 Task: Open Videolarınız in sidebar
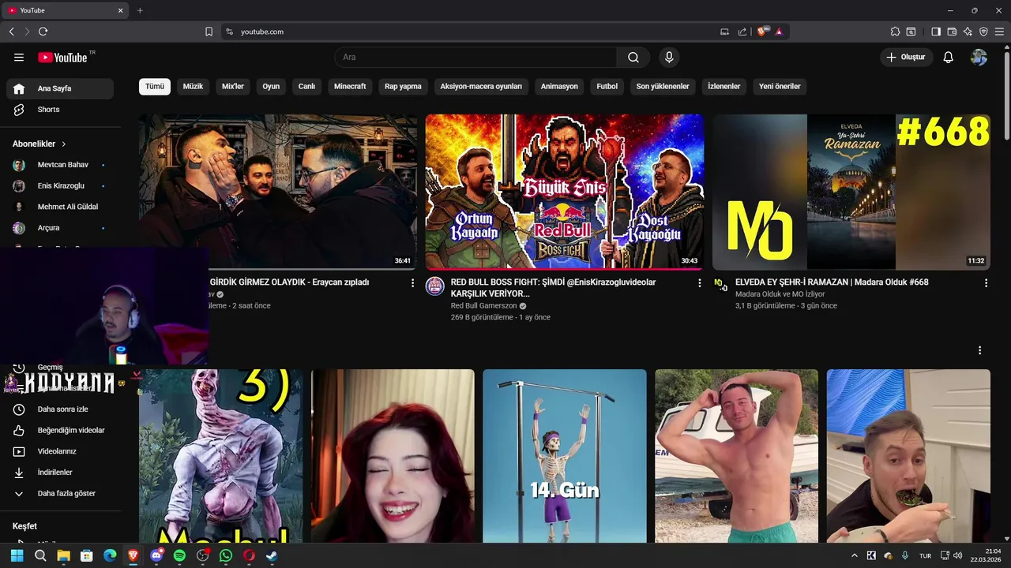point(60,451)
